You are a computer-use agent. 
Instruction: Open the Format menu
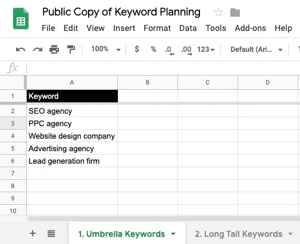157,28
